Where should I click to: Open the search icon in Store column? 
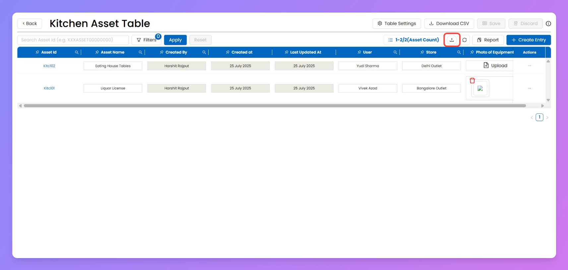[x=459, y=52]
